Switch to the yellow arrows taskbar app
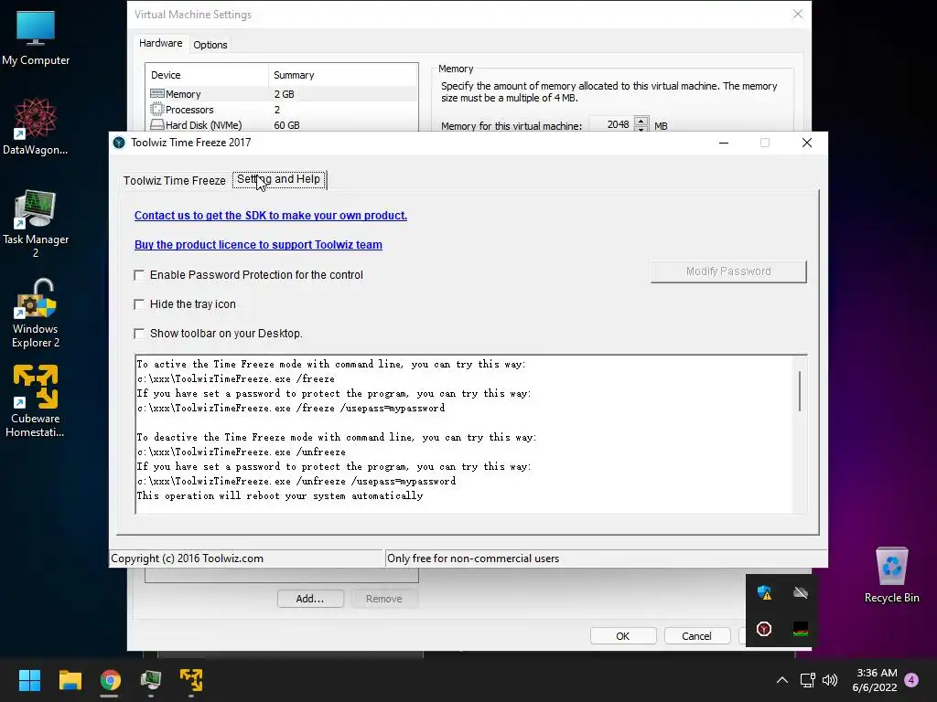 pos(191,680)
